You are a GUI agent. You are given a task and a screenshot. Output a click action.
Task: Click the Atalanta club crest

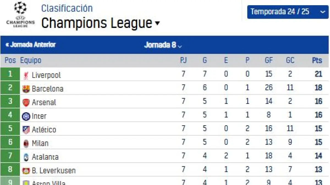[26, 157]
